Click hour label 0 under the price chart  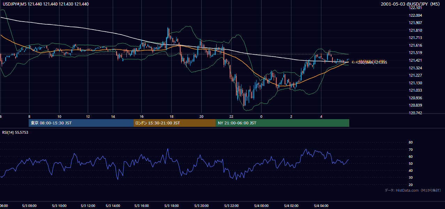point(261,117)
